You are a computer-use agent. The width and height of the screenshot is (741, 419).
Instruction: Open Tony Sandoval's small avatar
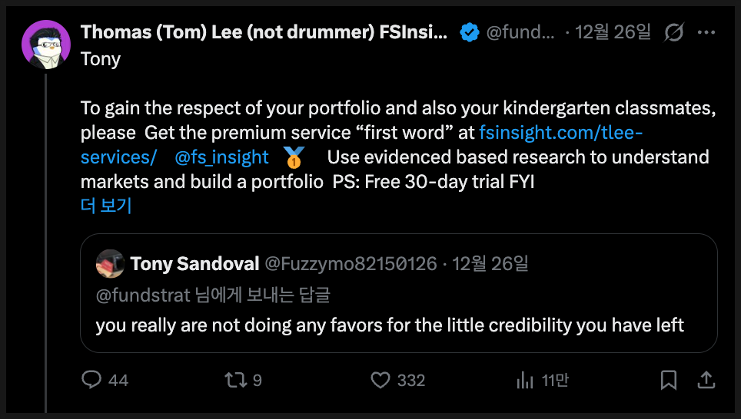pos(111,264)
